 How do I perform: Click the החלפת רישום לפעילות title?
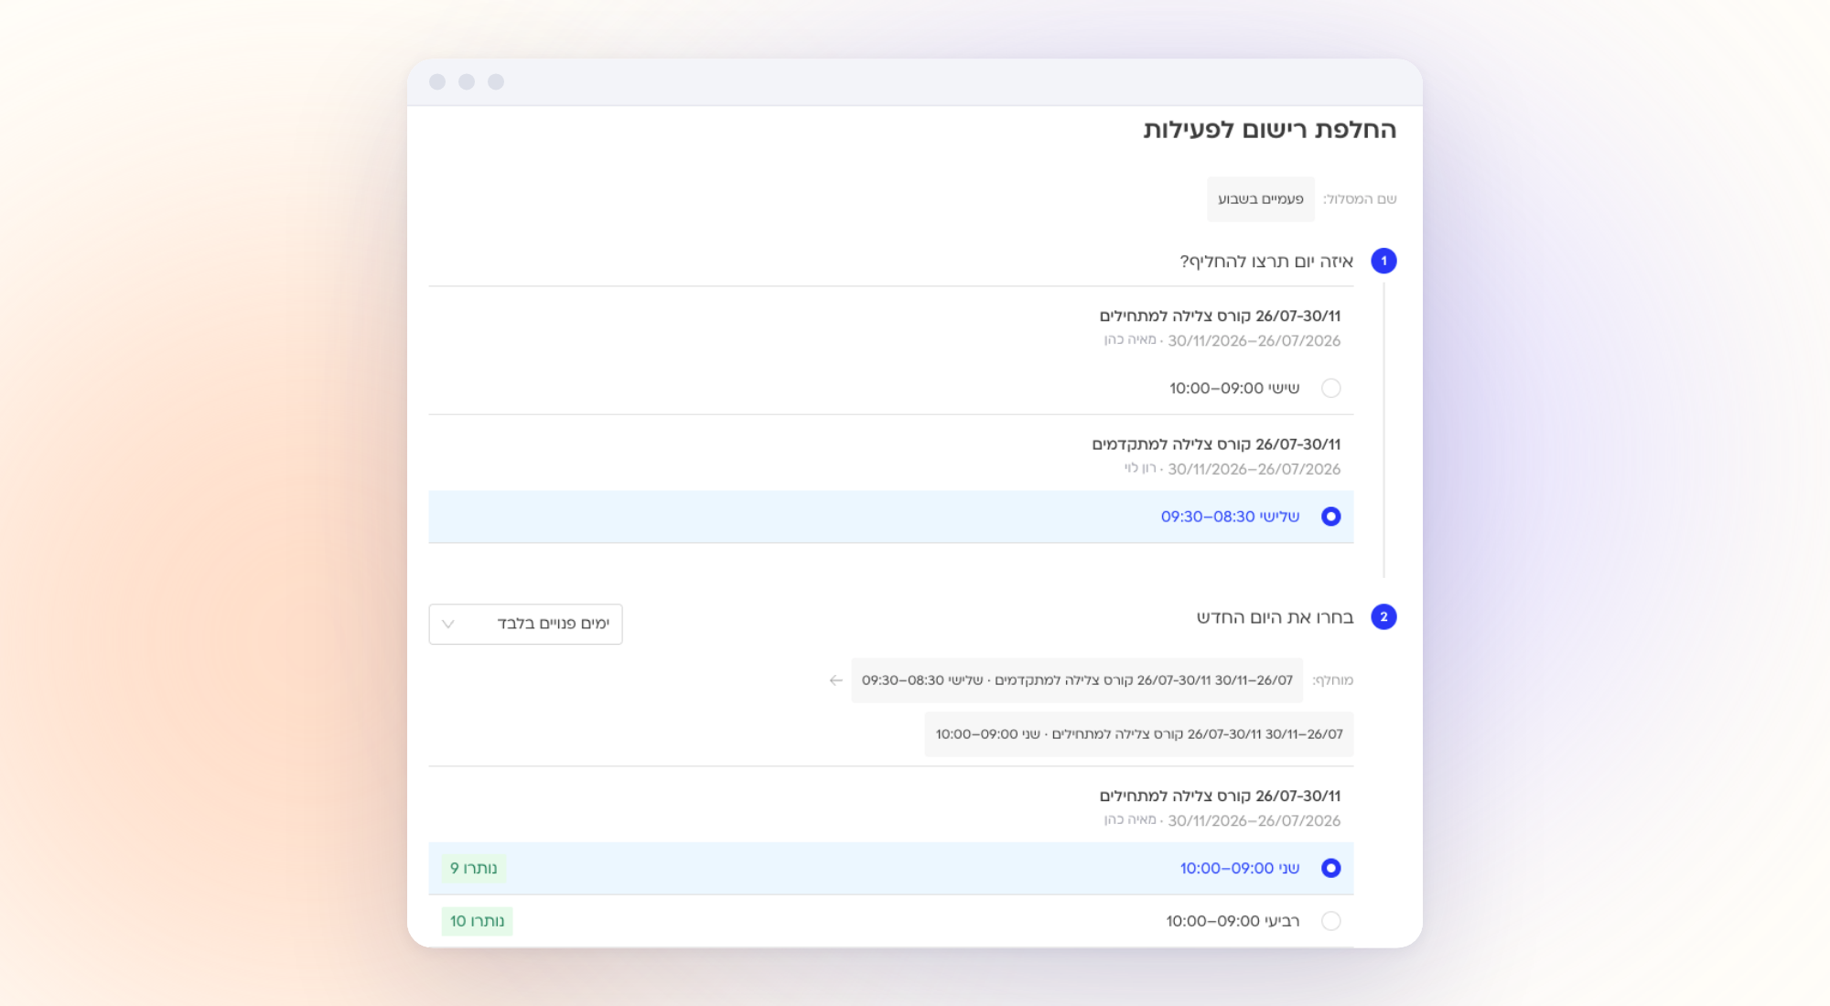click(1270, 130)
